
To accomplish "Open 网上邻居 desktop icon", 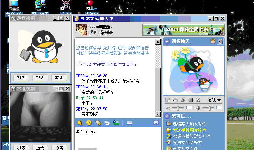I will point(40,8).
